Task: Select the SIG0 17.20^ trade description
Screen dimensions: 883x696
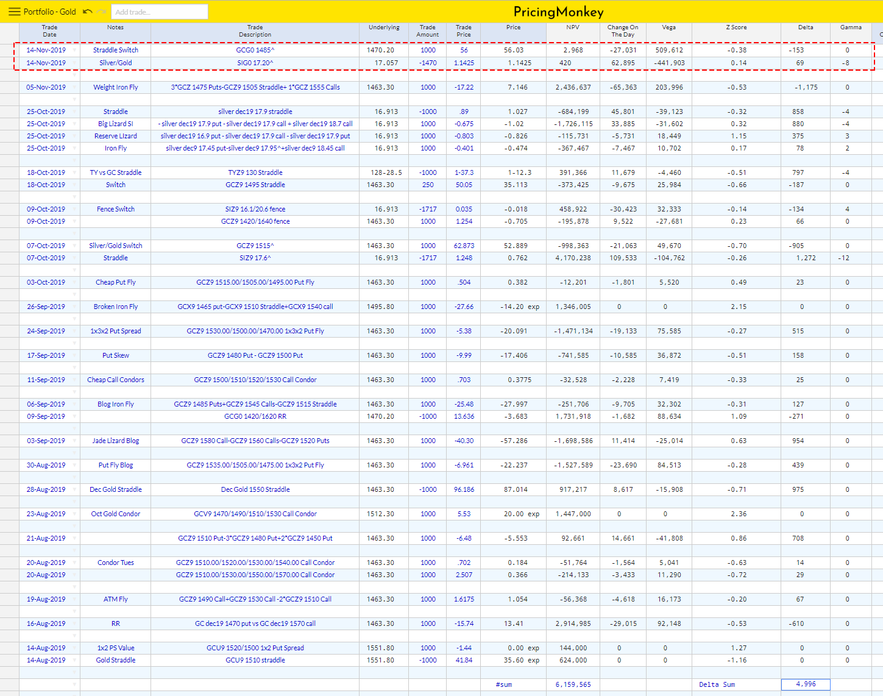Action: [255, 63]
